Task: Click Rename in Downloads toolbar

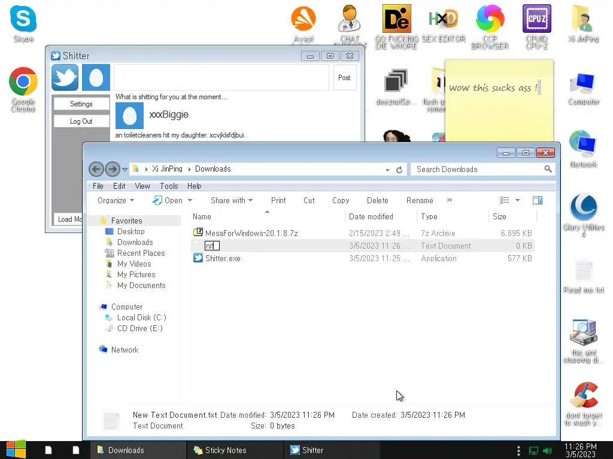Action: pos(420,200)
